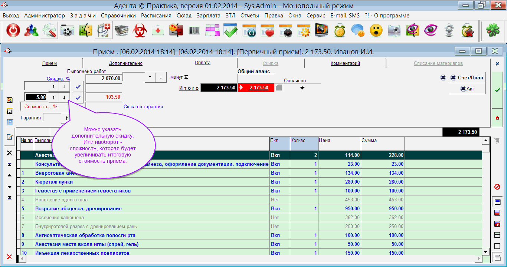
Task: Click the Сложность 5.00 input field
Action: coord(36,98)
